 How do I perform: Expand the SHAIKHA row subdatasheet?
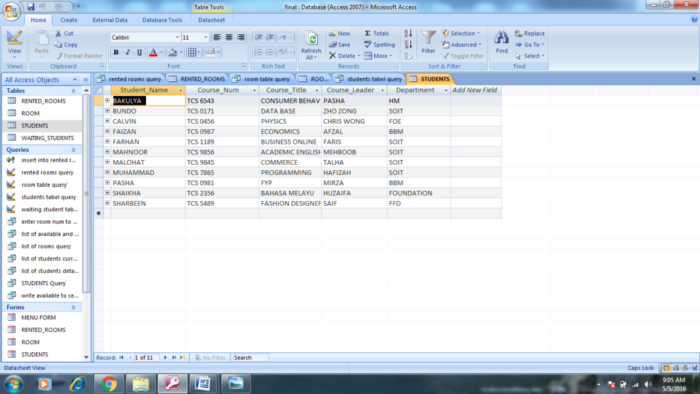107,193
